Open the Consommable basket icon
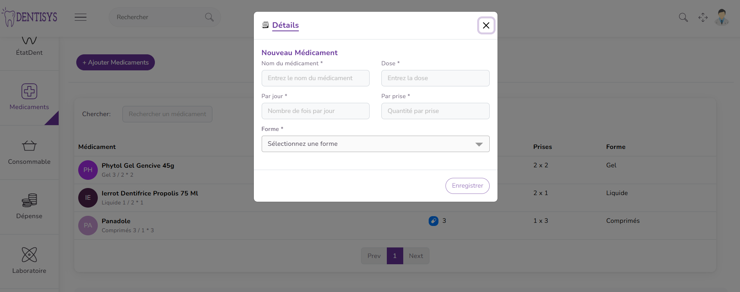Viewport: 740px width, 292px height. click(x=29, y=146)
